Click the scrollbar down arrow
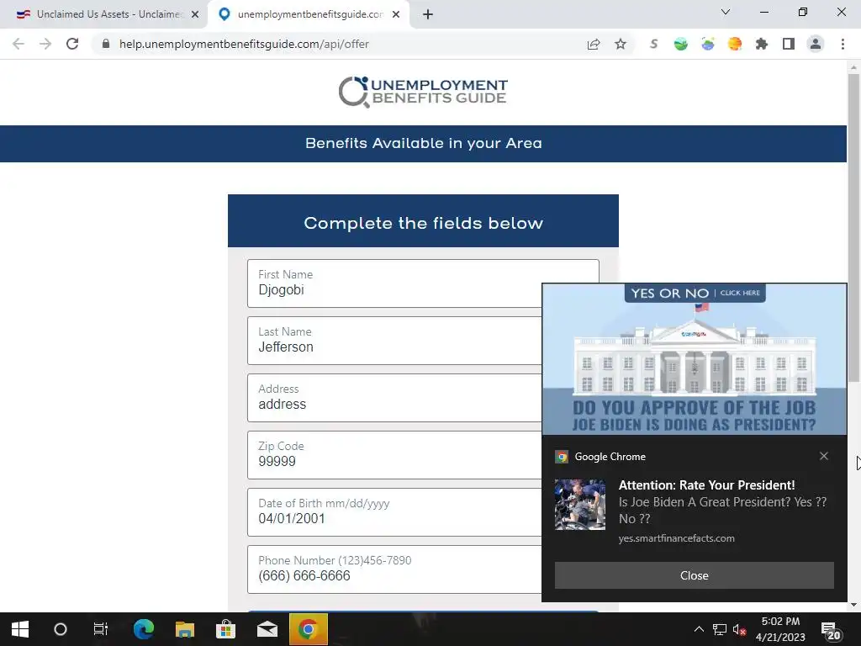Image resolution: width=861 pixels, height=646 pixels. tap(853, 605)
